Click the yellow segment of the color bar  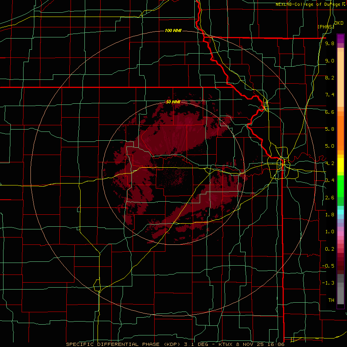[x=340, y=165]
